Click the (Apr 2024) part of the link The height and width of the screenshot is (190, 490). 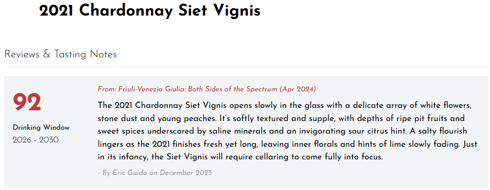click(298, 89)
